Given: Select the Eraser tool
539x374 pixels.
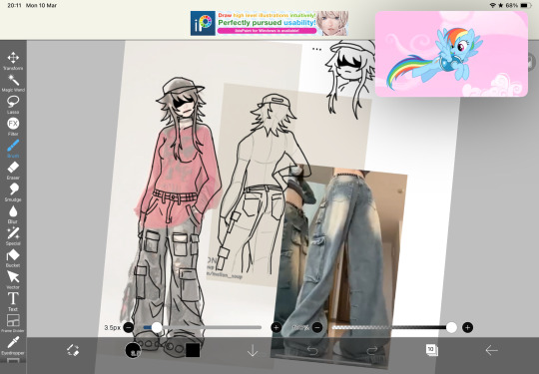Looking at the screenshot, I should click(13, 171).
